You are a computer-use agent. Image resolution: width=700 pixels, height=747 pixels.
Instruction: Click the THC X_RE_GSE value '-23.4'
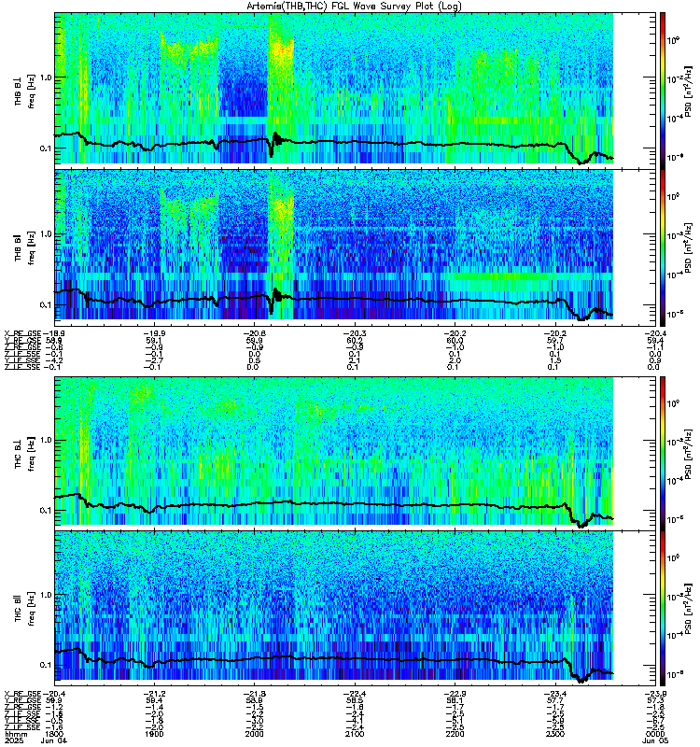point(555,694)
